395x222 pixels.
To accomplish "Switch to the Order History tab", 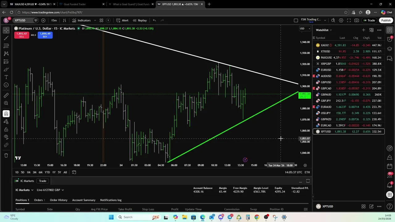I will click(x=59, y=200).
